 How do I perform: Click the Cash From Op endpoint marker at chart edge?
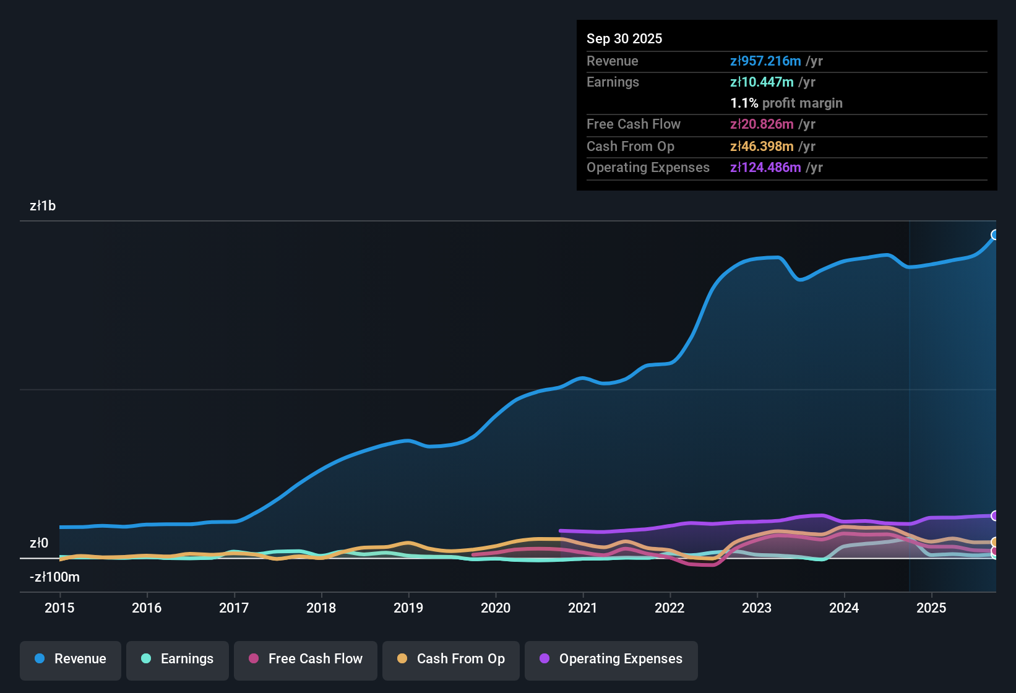click(x=995, y=542)
